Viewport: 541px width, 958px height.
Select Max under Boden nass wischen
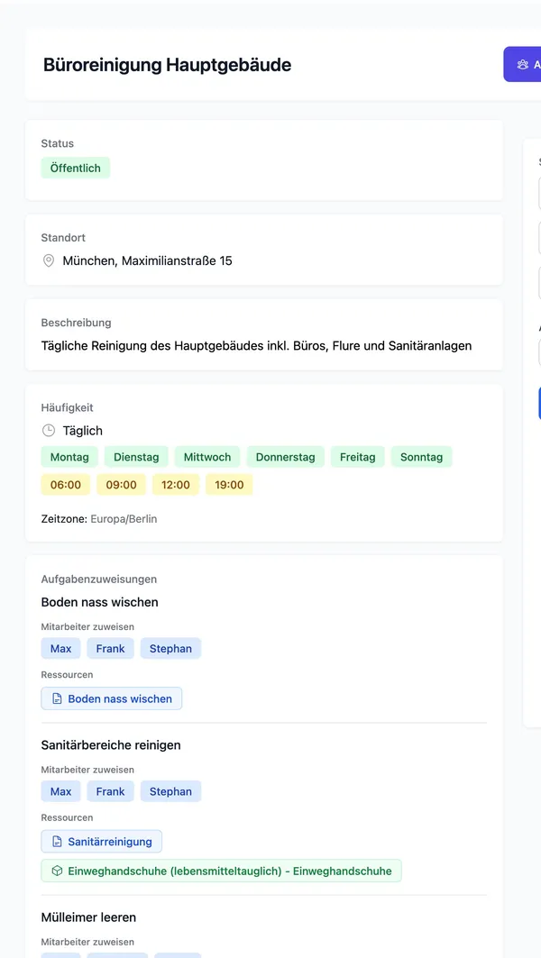(60, 648)
